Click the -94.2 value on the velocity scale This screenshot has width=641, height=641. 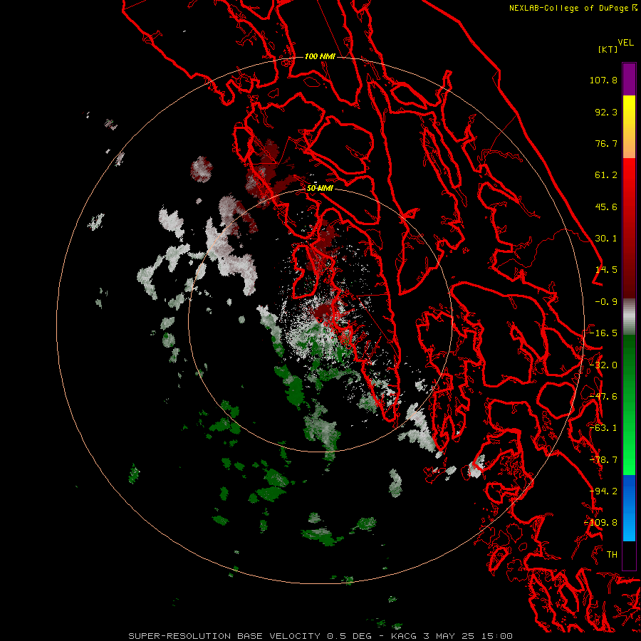point(603,491)
